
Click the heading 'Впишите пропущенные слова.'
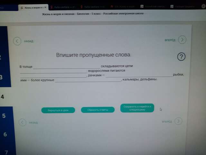pyautogui.click(x=94, y=55)
